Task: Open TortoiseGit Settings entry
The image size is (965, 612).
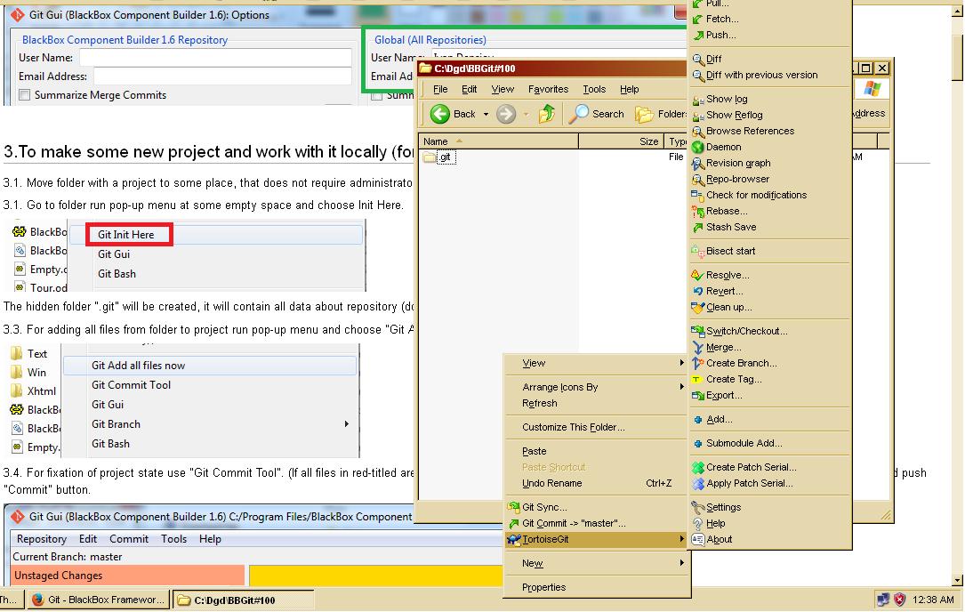Action: [x=723, y=507]
